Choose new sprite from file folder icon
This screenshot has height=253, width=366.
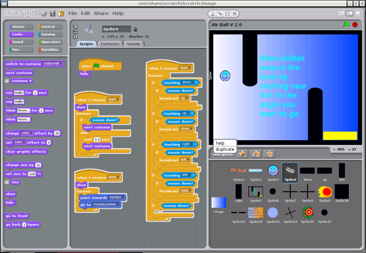[255, 153]
